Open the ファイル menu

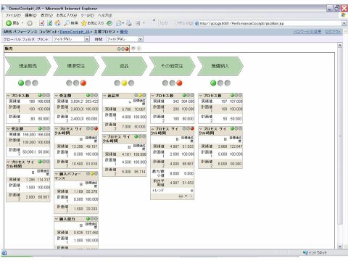coord(13,15)
